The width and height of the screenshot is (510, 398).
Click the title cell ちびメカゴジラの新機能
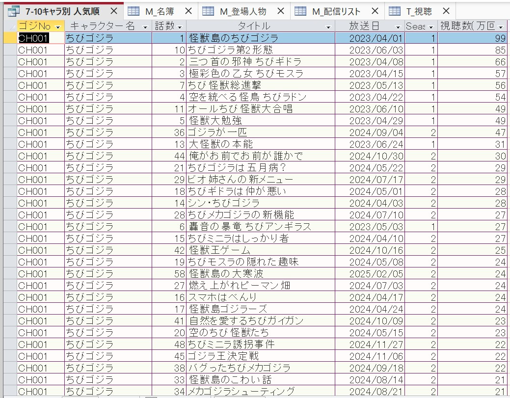[261, 215]
